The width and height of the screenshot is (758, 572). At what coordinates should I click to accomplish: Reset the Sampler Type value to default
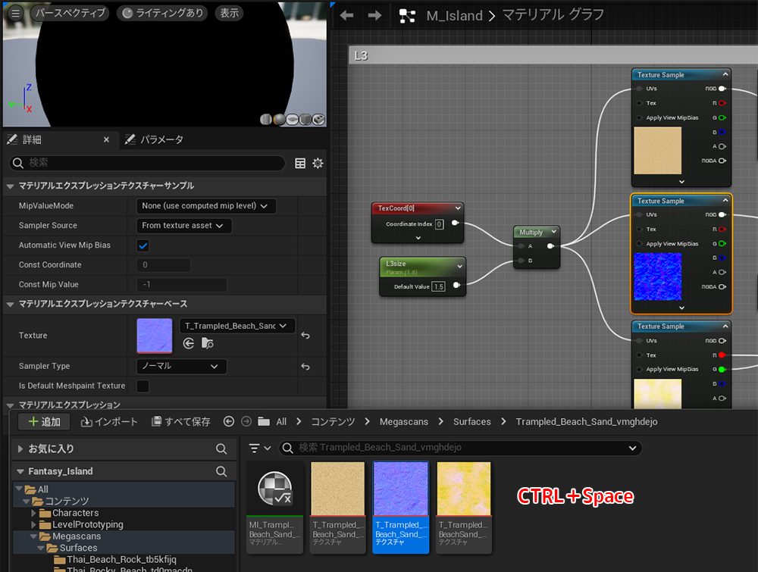(x=305, y=367)
